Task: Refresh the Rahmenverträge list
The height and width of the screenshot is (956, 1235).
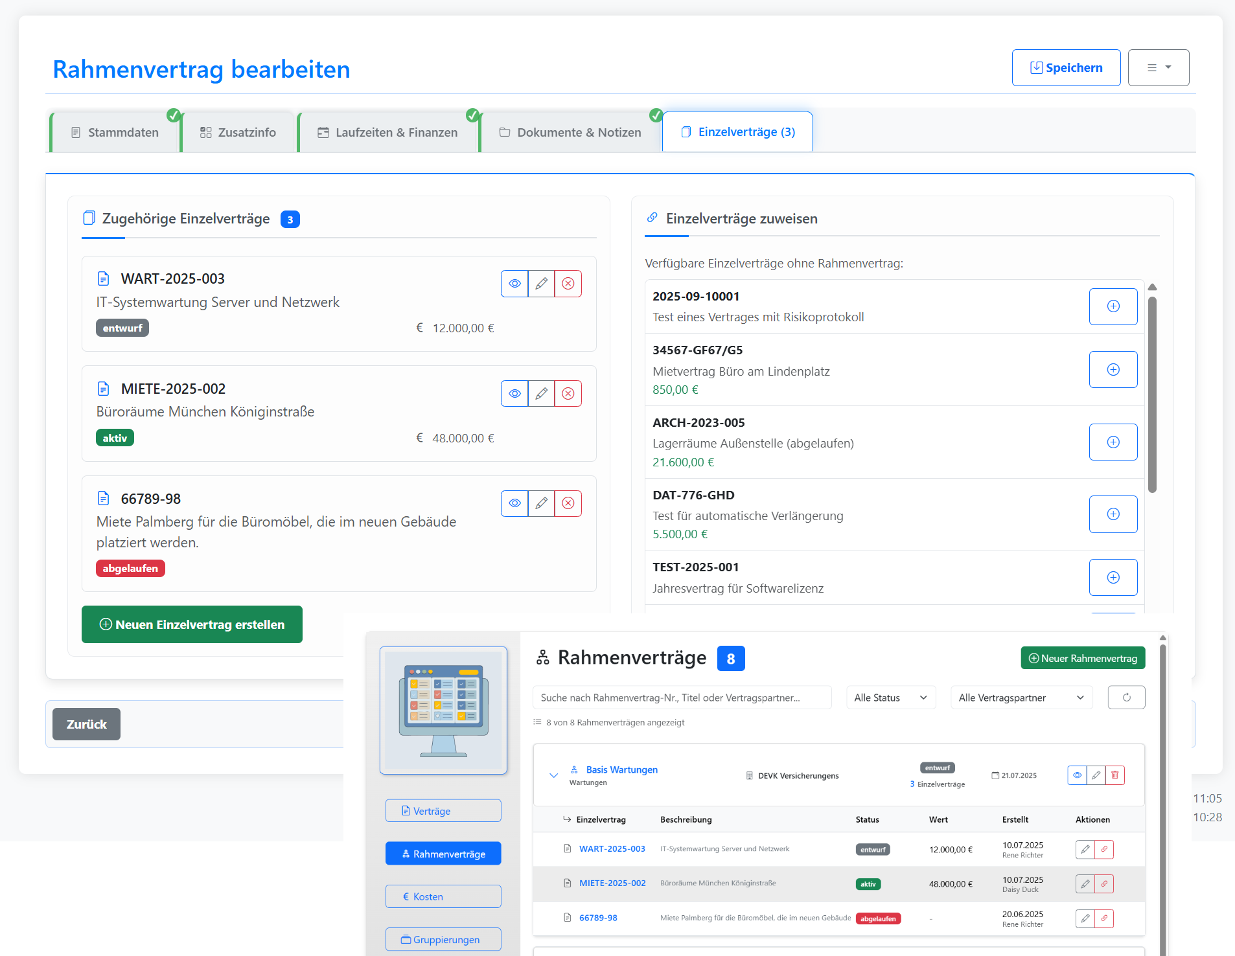Action: [1127, 697]
